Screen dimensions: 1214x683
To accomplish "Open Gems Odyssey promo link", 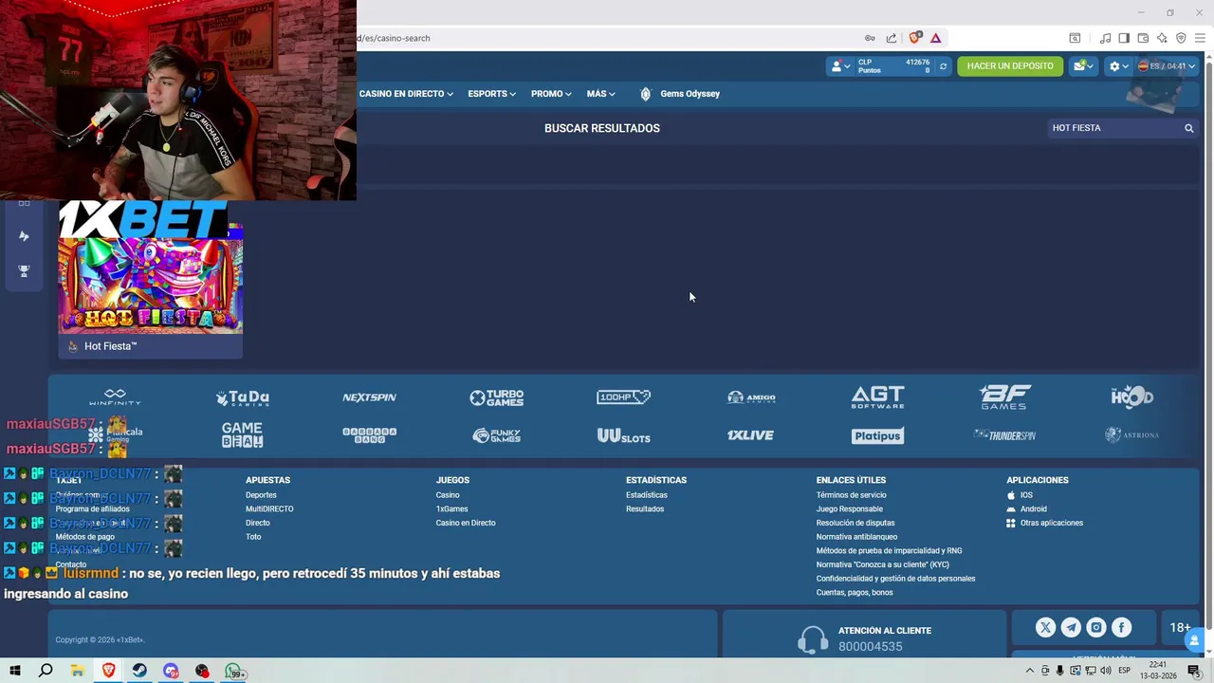I will [x=680, y=94].
